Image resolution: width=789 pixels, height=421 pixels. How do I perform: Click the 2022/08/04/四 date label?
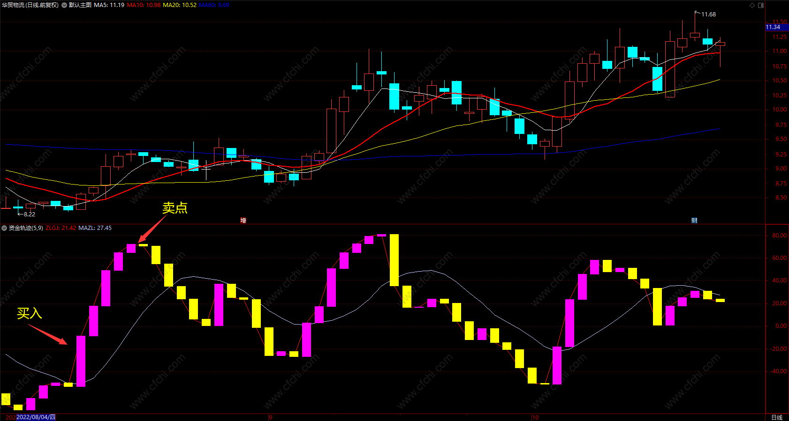click(36, 417)
